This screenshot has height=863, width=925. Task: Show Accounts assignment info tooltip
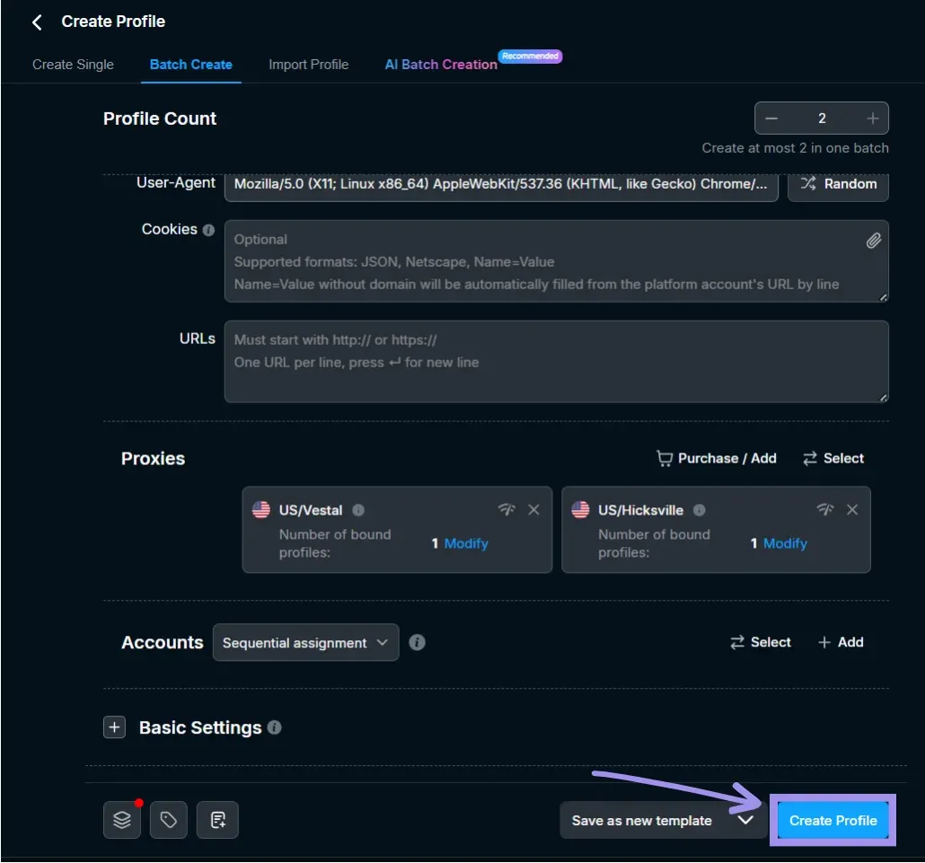417,642
